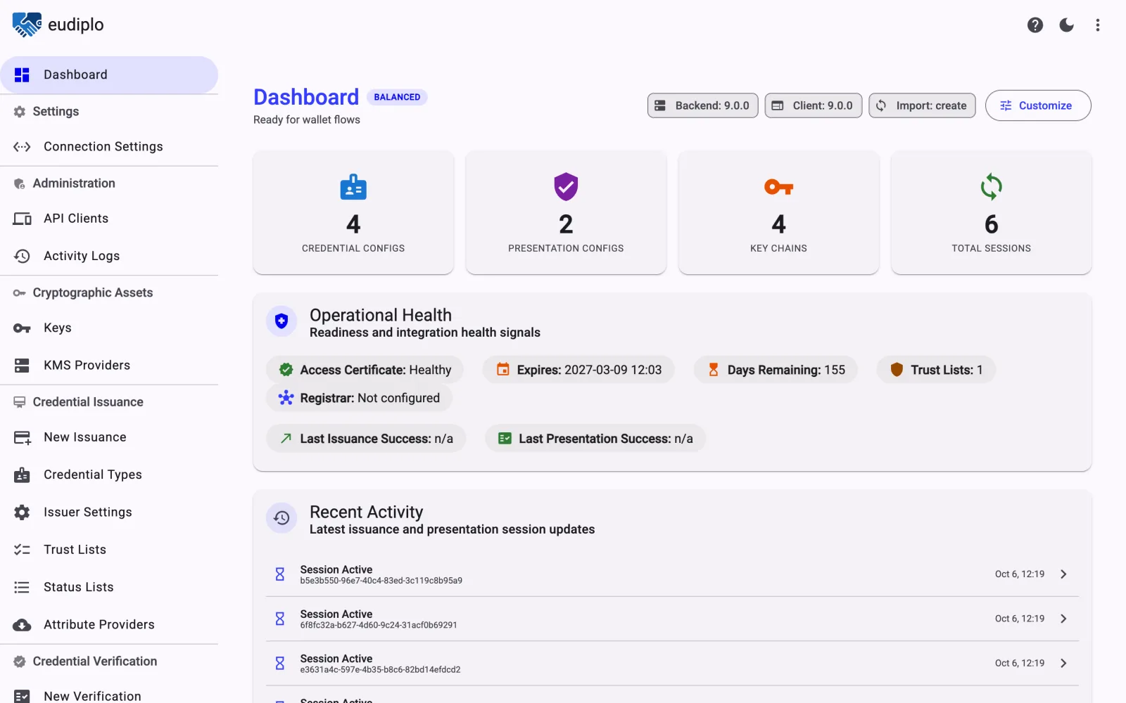Open Attribute Providers page
This screenshot has height=703, width=1126.
coord(109,624)
